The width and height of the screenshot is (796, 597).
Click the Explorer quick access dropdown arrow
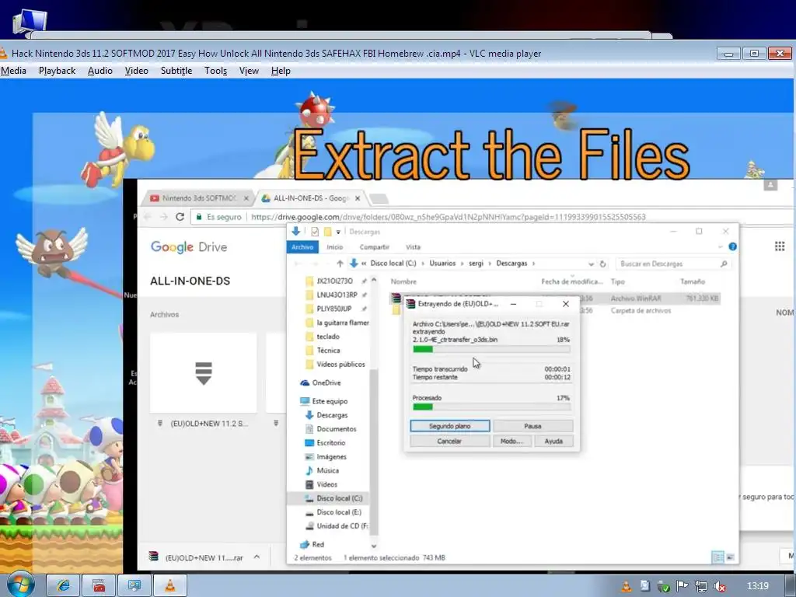339,232
